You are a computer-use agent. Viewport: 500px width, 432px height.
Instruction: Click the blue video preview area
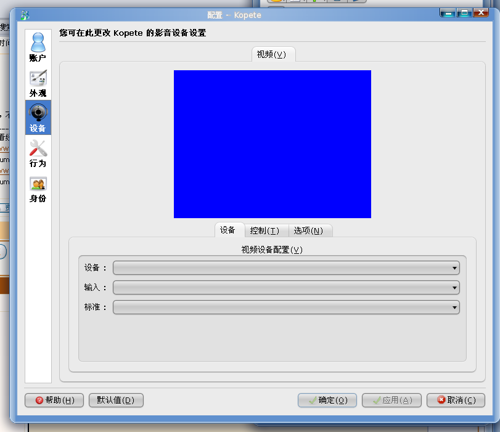(x=273, y=144)
